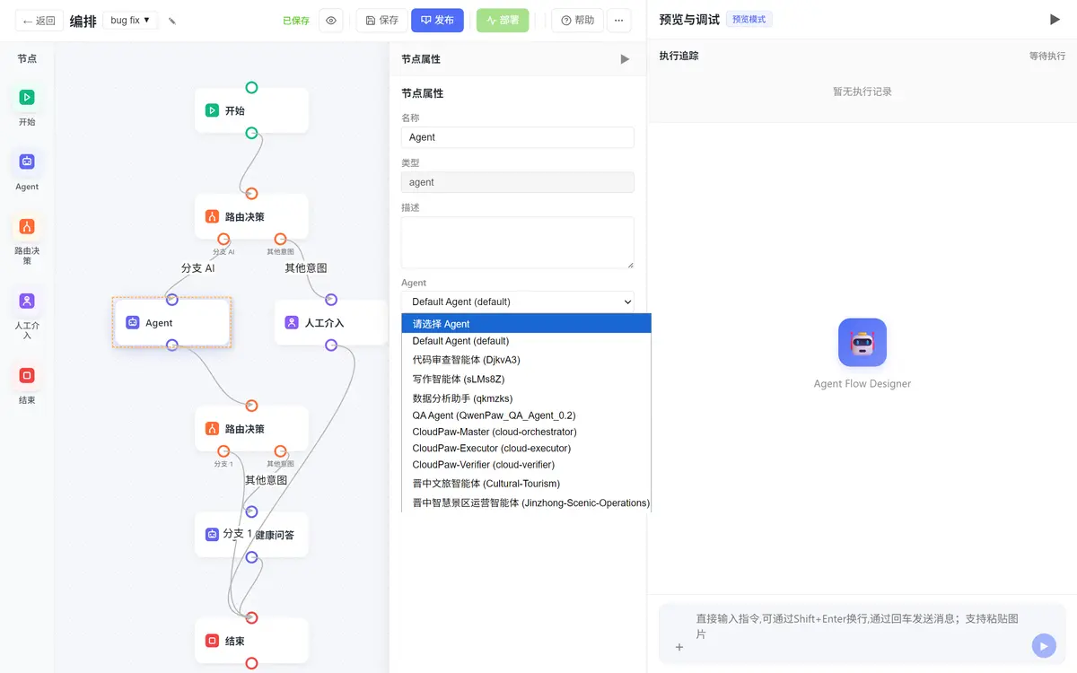Click play icon in 预览与调试 header

[1055, 19]
